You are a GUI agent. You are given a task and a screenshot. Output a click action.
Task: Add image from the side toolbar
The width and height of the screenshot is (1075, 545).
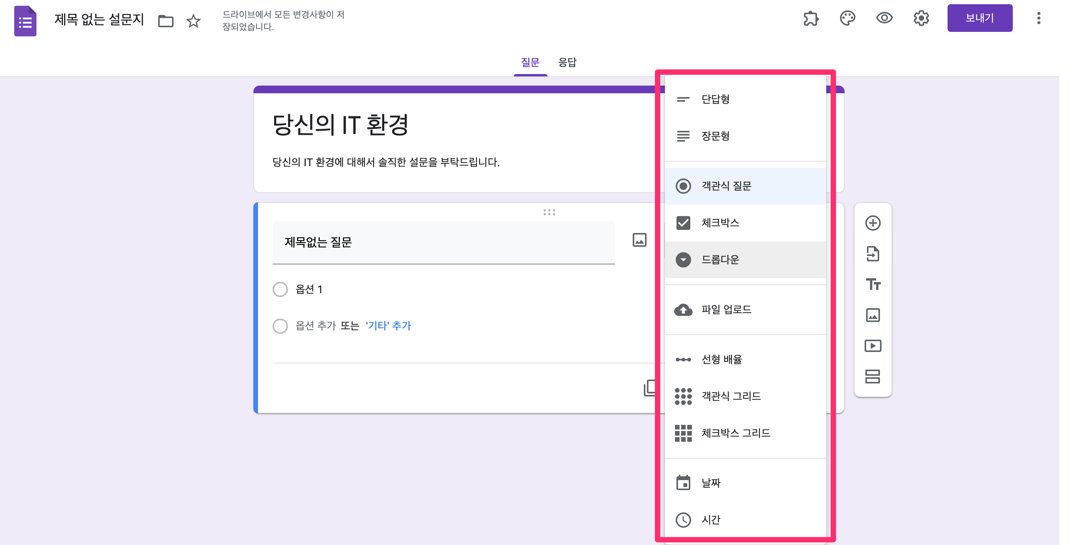tap(873, 315)
